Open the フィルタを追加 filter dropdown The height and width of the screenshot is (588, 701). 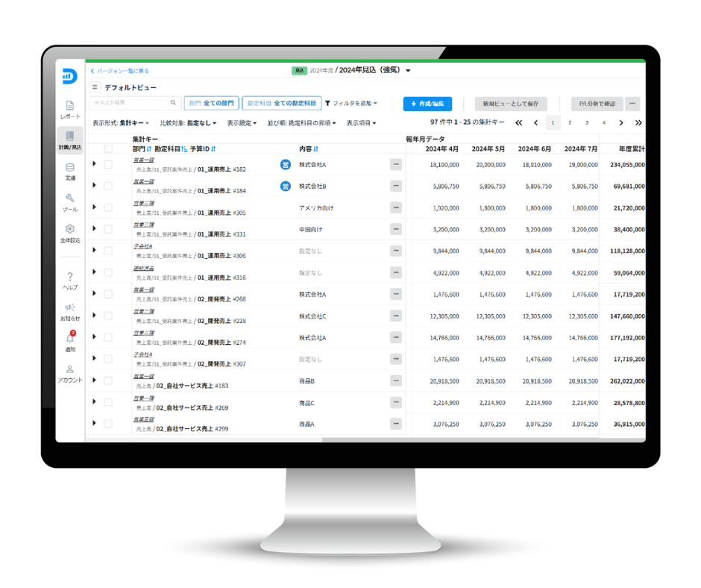[x=351, y=104]
